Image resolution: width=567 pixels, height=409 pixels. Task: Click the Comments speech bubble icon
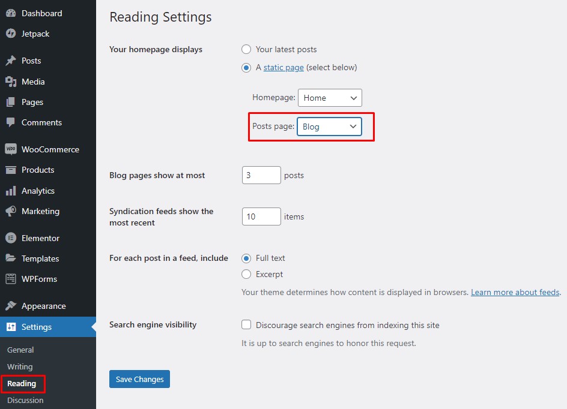click(11, 122)
